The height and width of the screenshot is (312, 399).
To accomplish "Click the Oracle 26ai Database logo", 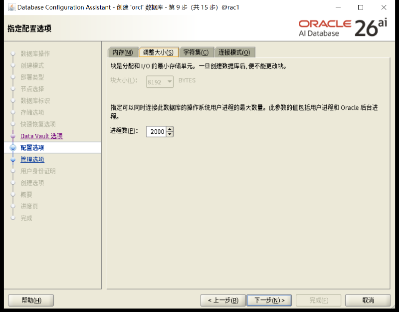I will [x=343, y=28].
